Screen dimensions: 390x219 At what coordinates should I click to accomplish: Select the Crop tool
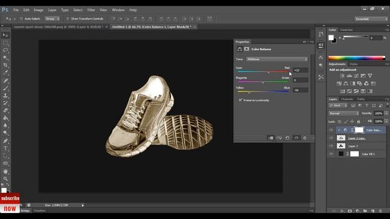(x=5, y=65)
